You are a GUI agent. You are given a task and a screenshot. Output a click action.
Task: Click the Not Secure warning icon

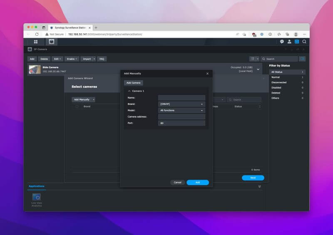pyautogui.click(x=47, y=34)
